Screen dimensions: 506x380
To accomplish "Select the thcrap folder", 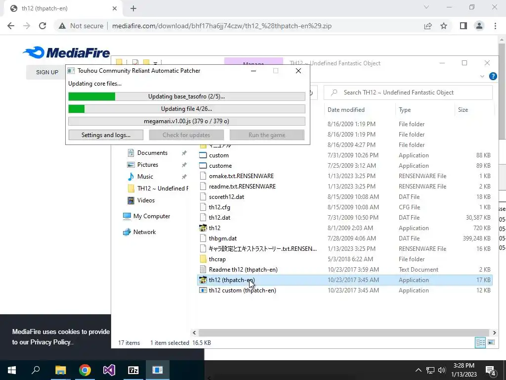I will [x=217, y=259].
